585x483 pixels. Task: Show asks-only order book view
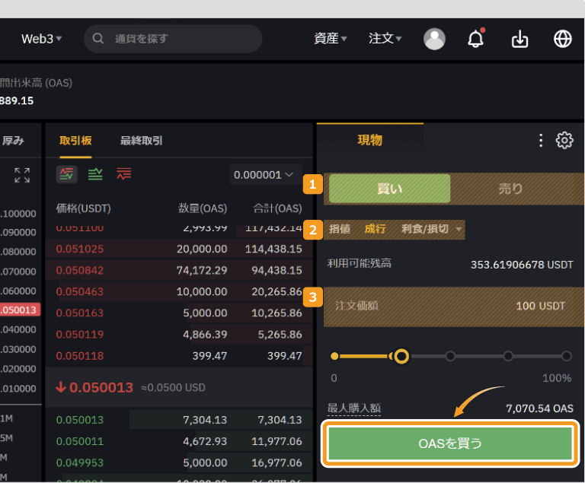pos(124,174)
